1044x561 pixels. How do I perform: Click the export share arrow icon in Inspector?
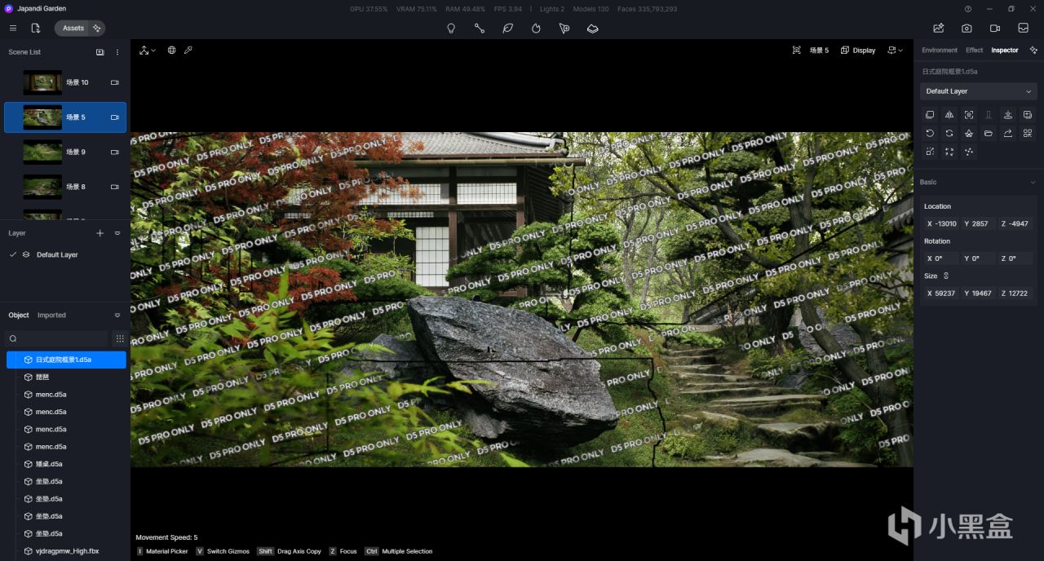tap(1008, 133)
